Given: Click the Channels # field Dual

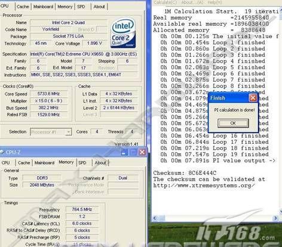Looking at the screenshot, I should tap(123, 178).
